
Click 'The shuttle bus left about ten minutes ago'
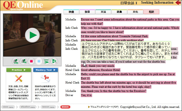129,85
